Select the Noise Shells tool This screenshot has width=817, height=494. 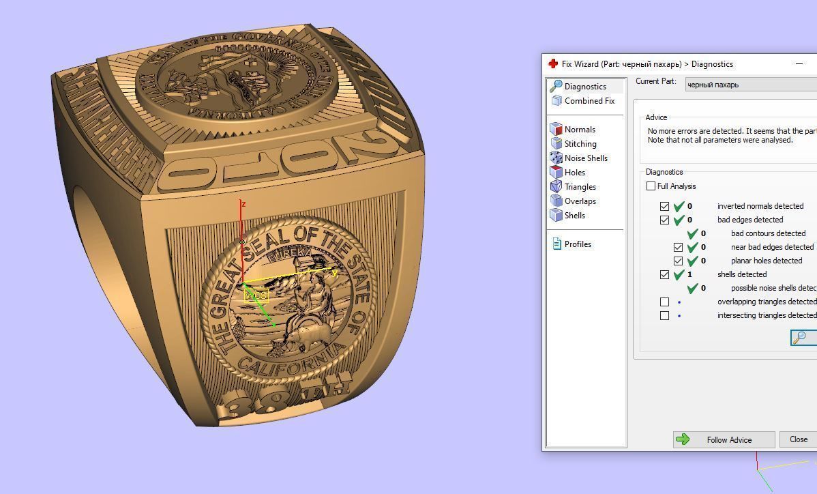[x=584, y=158]
